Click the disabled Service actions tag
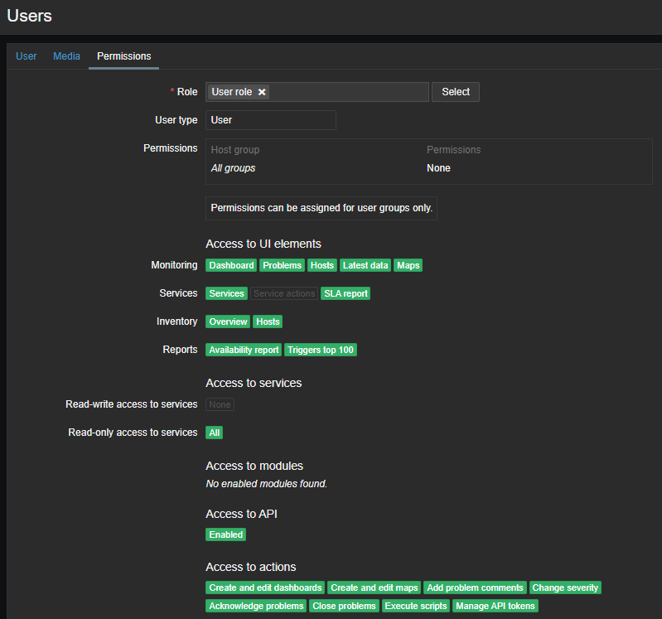This screenshot has height=619, width=662. pos(284,293)
